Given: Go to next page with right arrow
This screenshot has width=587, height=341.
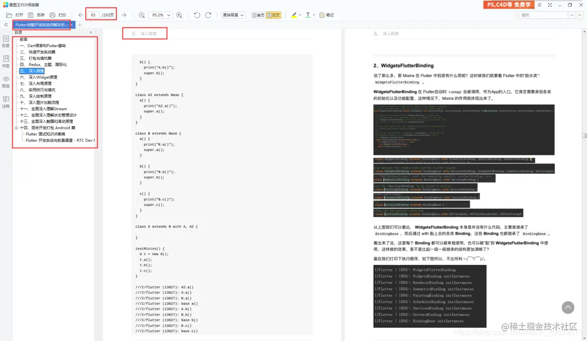Looking at the screenshot, I should [x=124, y=15].
